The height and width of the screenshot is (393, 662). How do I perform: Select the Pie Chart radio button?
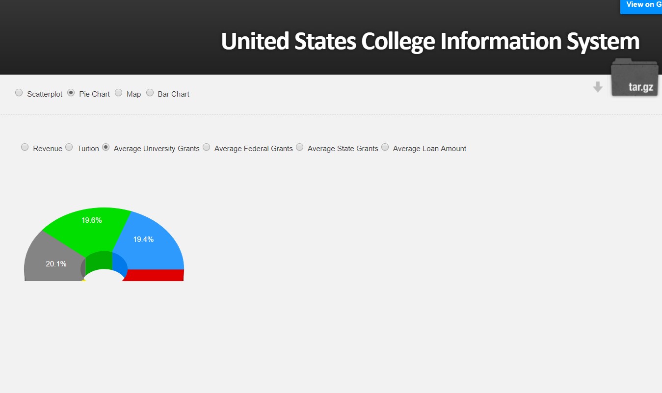click(x=71, y=93)
